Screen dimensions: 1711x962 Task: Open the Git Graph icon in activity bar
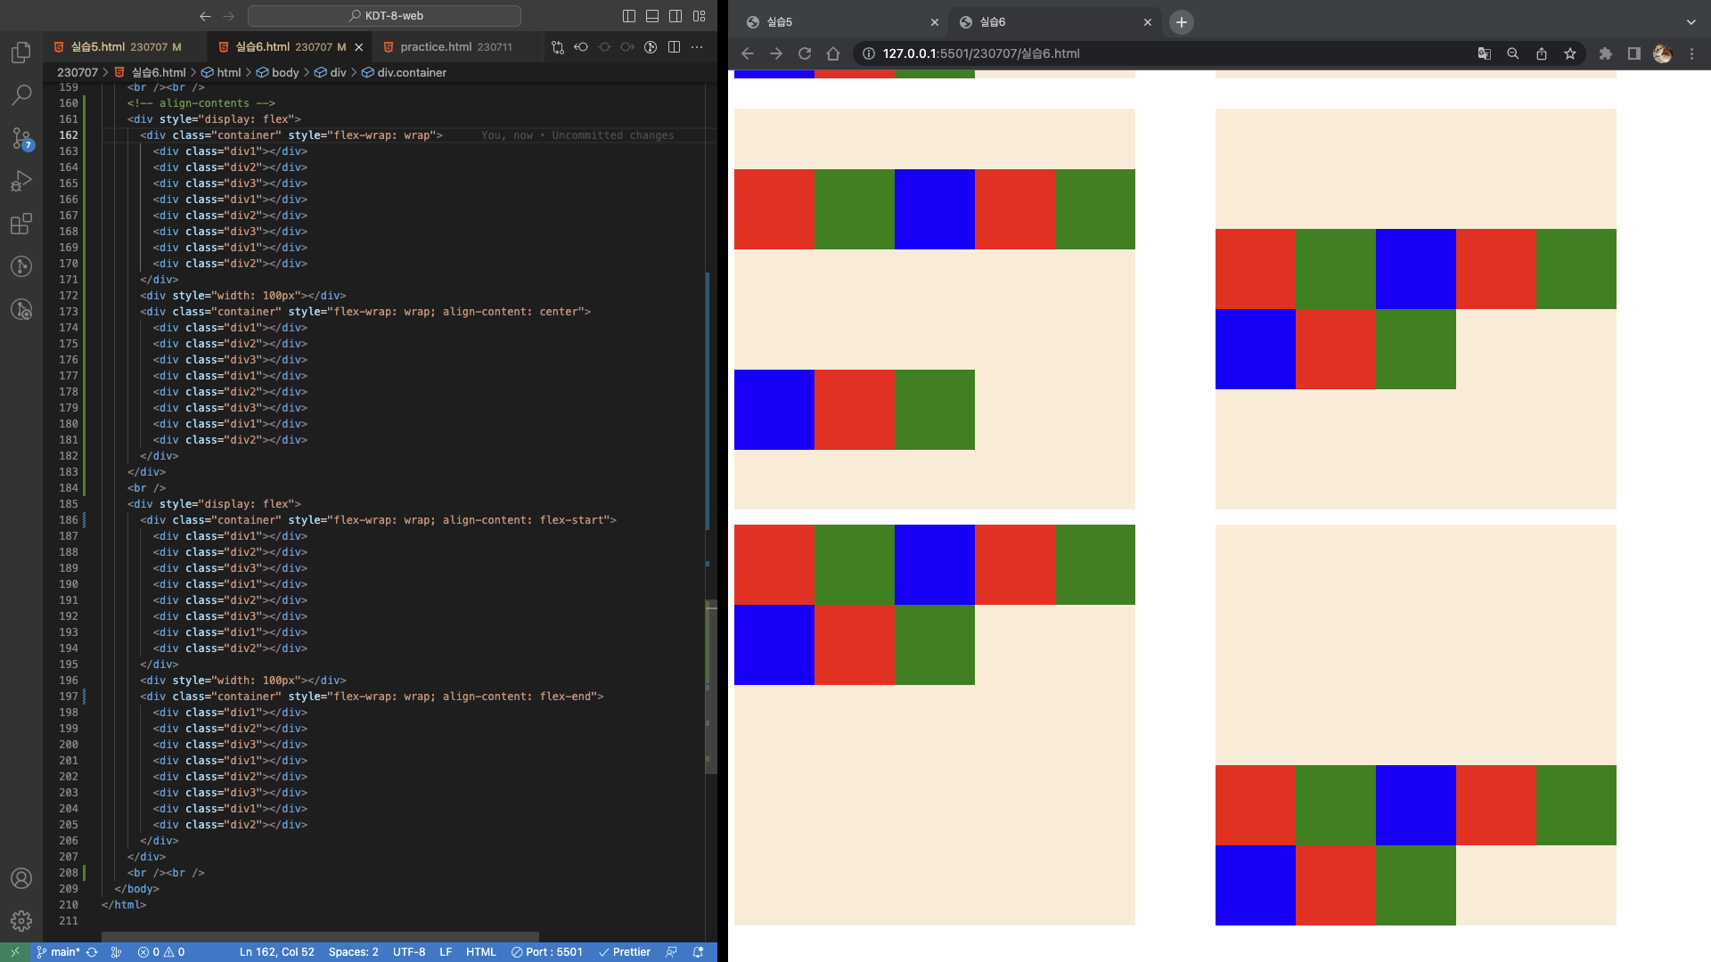21,266
